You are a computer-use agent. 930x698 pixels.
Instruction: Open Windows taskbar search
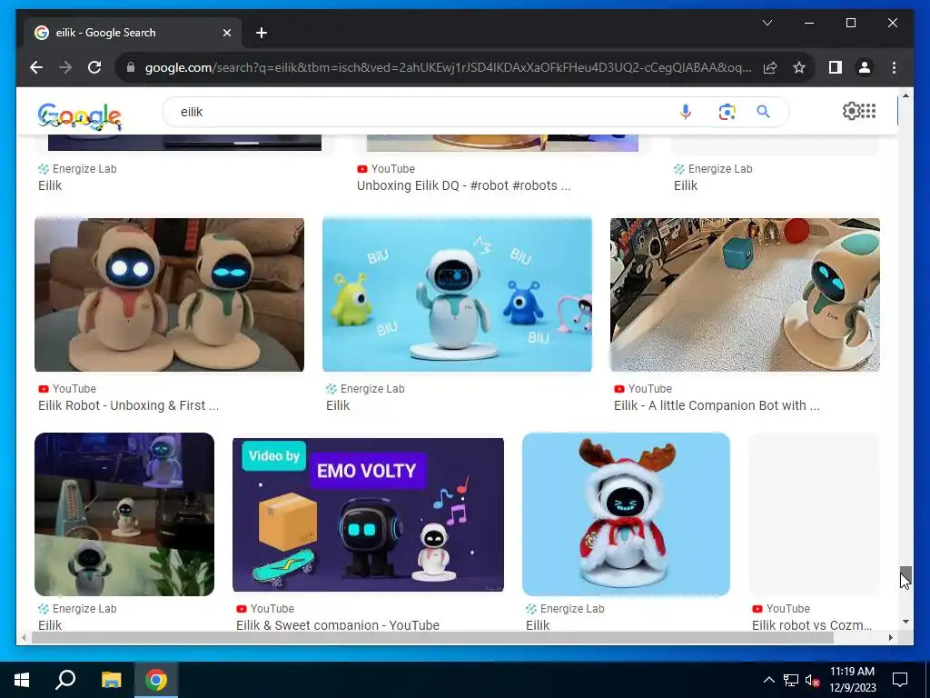[65, 680]
